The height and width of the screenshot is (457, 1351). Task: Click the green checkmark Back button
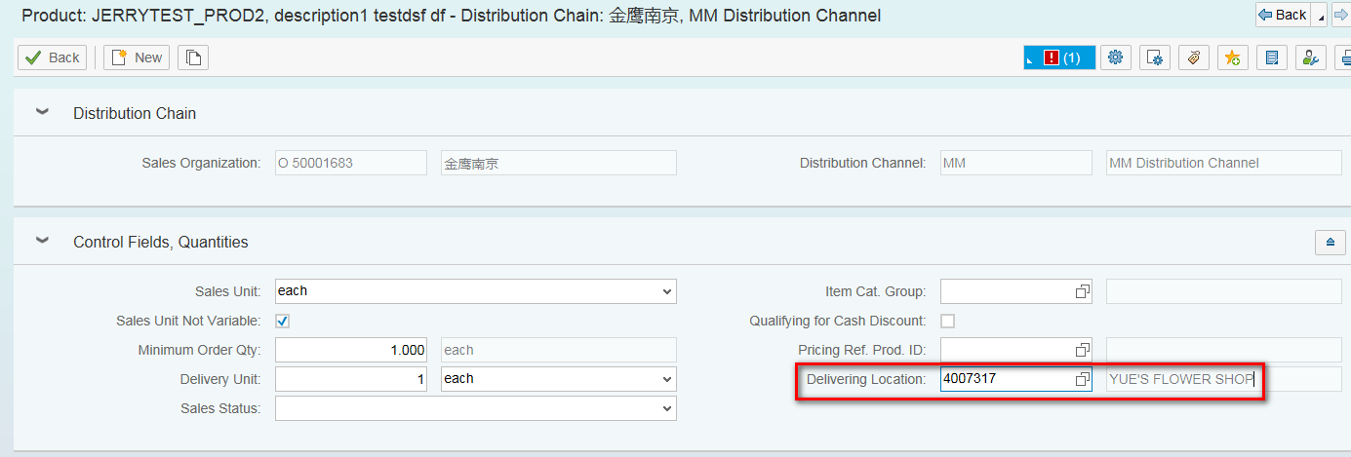tap(53, 57)
